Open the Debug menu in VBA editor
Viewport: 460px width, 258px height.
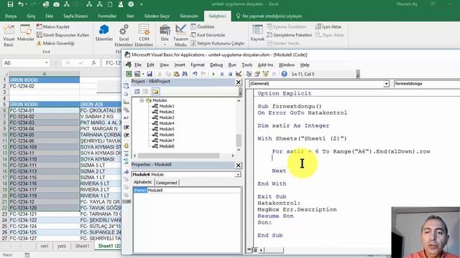coord(216,65)
